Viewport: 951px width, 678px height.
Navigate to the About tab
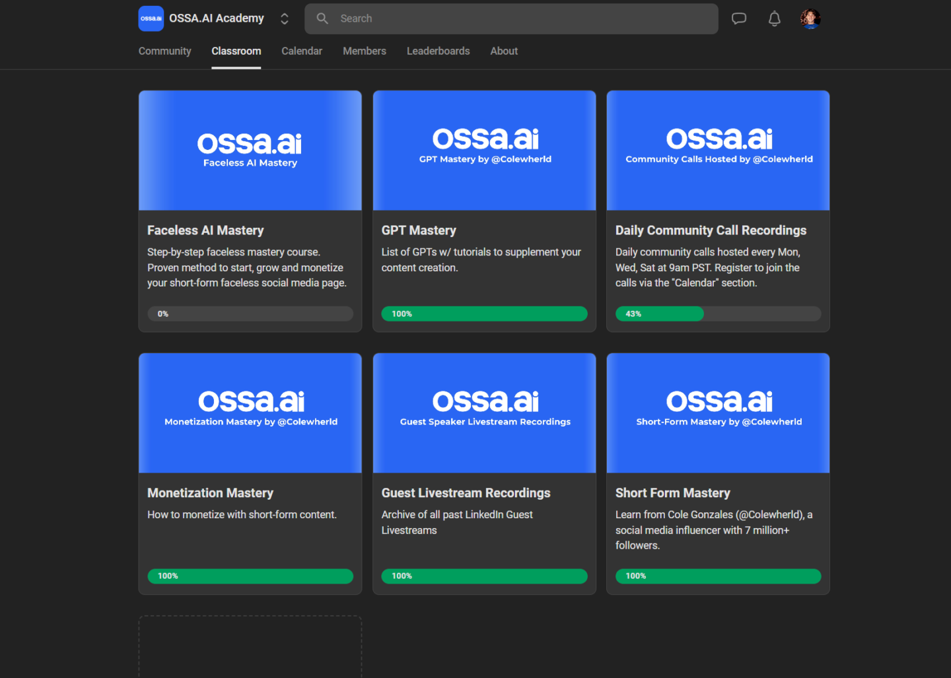(503, 51)
